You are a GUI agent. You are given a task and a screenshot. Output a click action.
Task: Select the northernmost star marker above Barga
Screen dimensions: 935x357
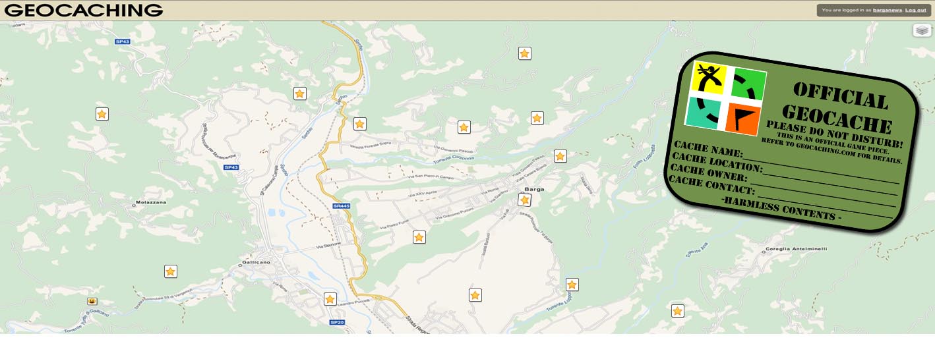click(524, 53)
